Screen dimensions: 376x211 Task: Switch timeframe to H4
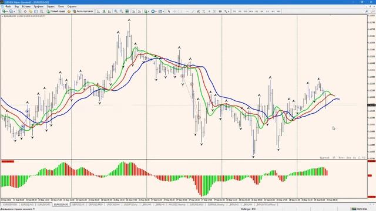(262, 11)
